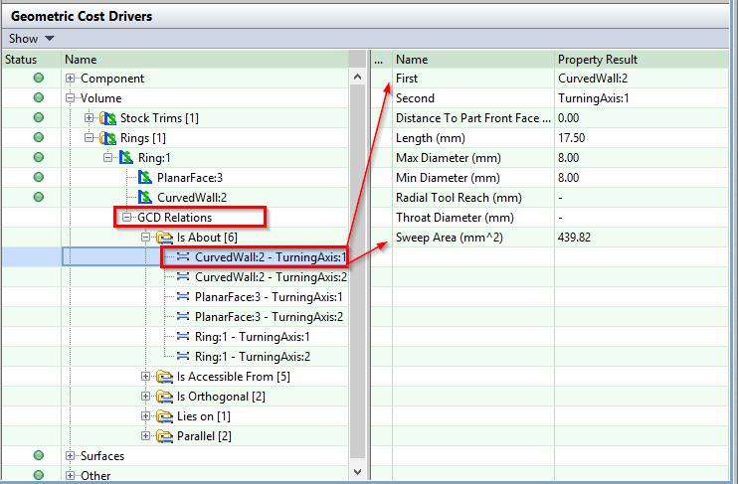This screenshot has height=484, width=738.
Task: Click the Property Result column header
Action: click(x=597, y=60)
